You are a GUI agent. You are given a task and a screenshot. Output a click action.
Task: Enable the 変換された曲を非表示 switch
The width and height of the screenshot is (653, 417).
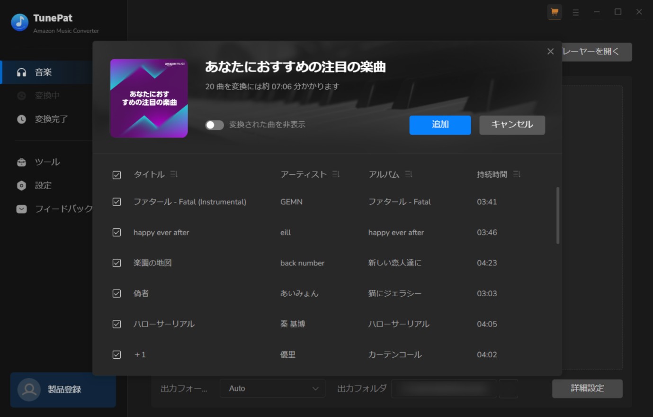pyautogui.click(x=214, y=125)
